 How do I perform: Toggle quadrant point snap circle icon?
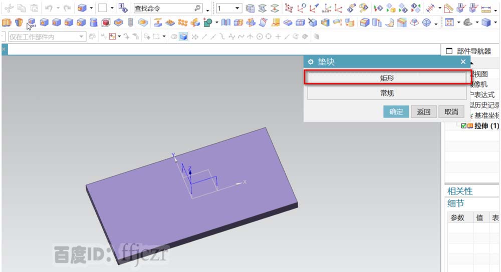[269, 36]
